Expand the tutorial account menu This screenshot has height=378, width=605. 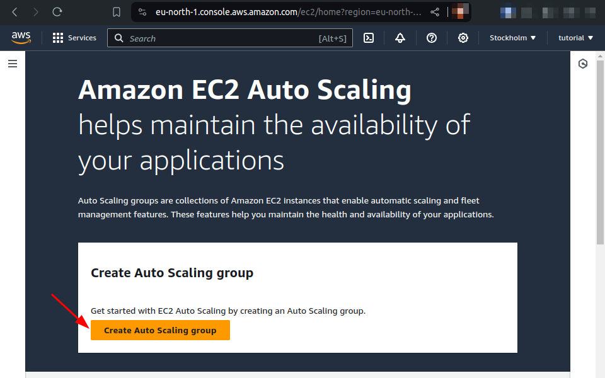click(574, 38)
